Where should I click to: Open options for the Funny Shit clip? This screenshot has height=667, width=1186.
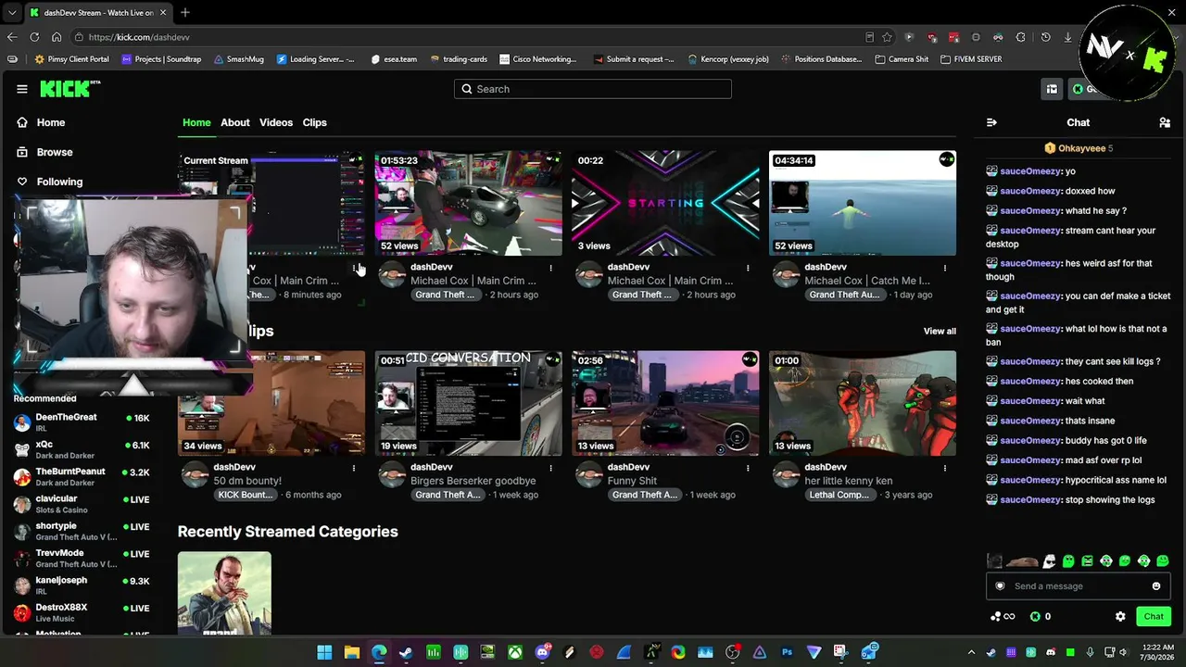click(x=748, y=468)
